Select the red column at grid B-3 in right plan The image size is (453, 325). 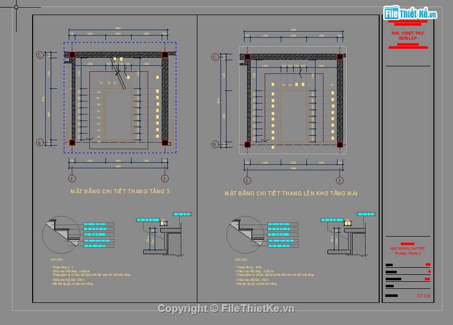coord(340,145)
